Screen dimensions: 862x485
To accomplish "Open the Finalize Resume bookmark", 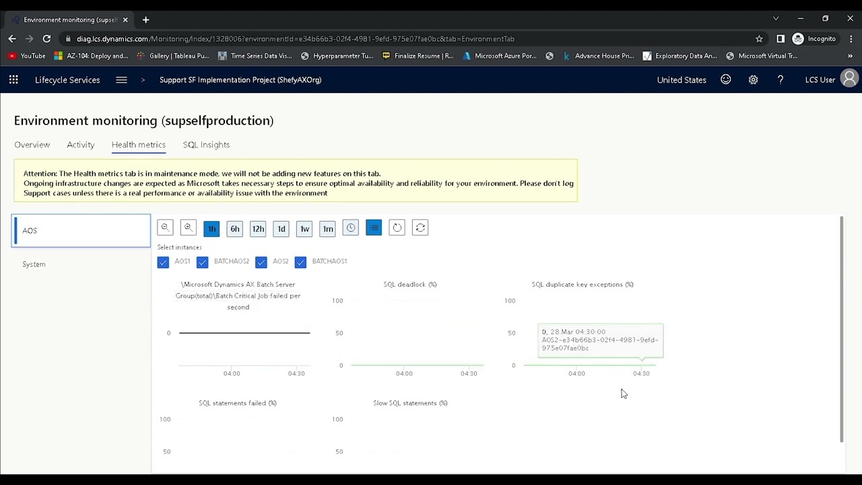I will click(x=418, y=56).
